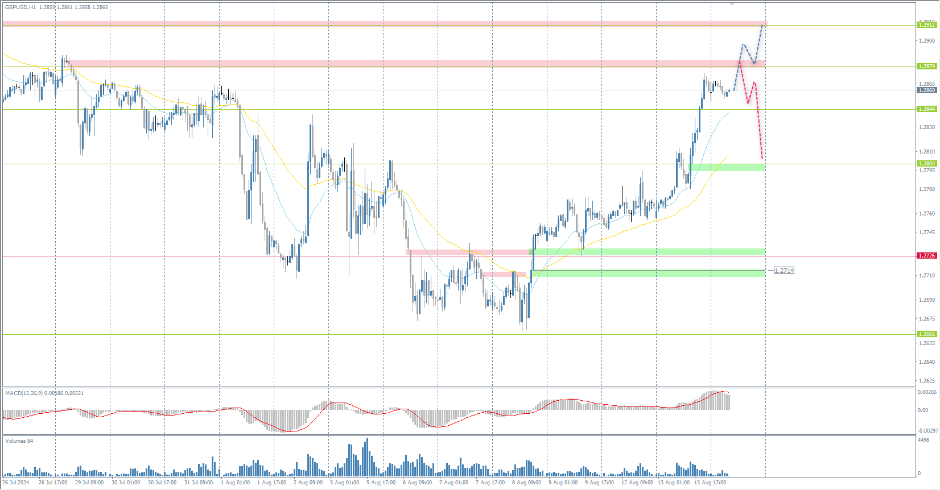
Task: Select the 1.2714 boxed price label
Action: click(x=784, y=271)
